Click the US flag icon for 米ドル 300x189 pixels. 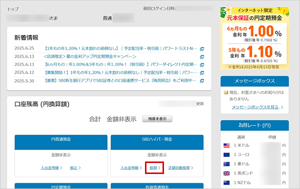tap(226, 145)
